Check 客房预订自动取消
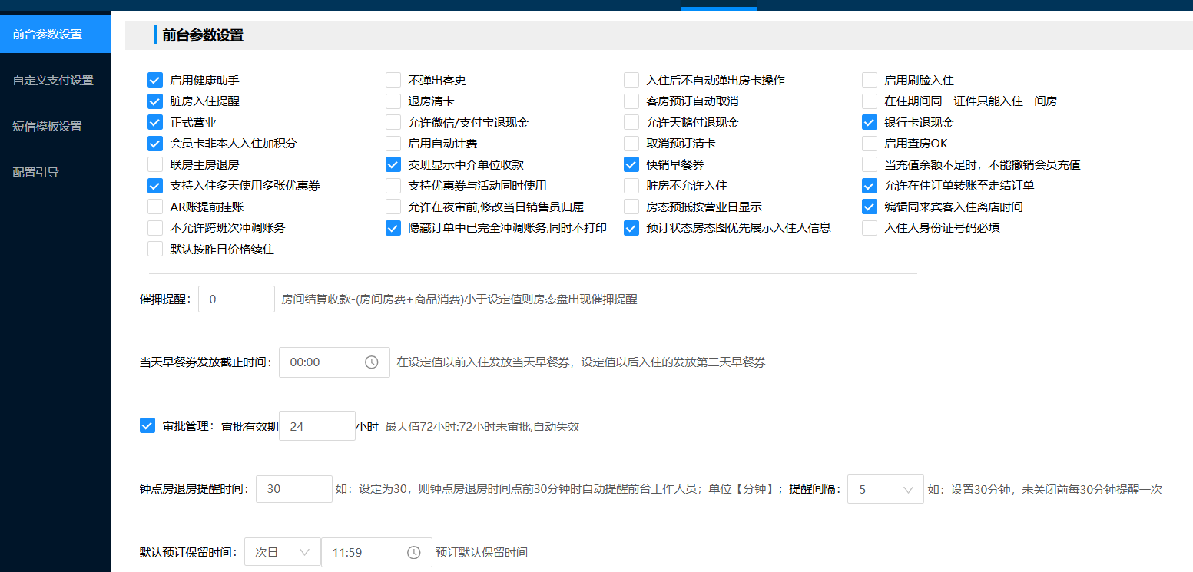Image resolution: width=1193 pixels, height=572 pixels. 631,100
